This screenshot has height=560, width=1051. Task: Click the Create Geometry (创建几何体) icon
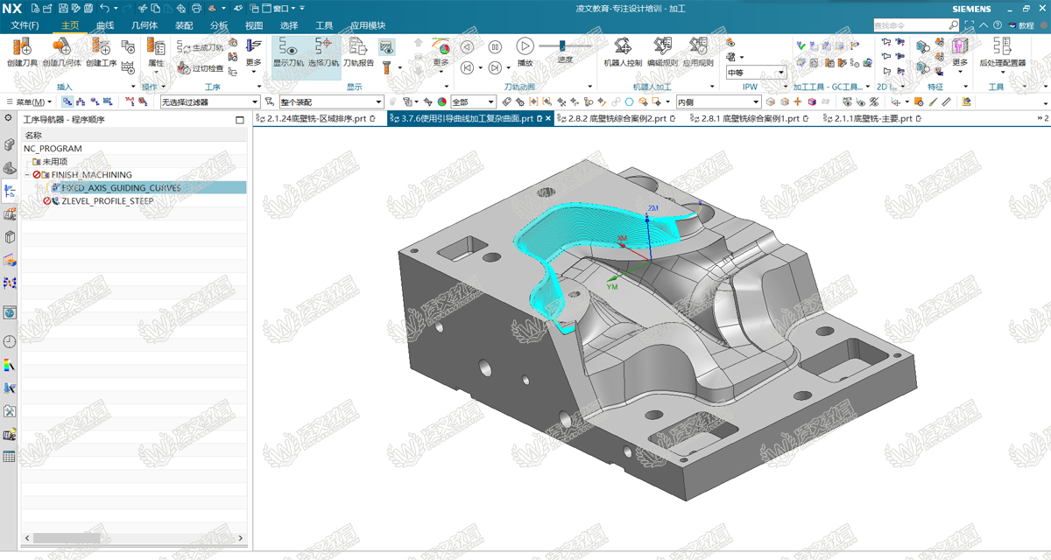(x=61, y=52)
